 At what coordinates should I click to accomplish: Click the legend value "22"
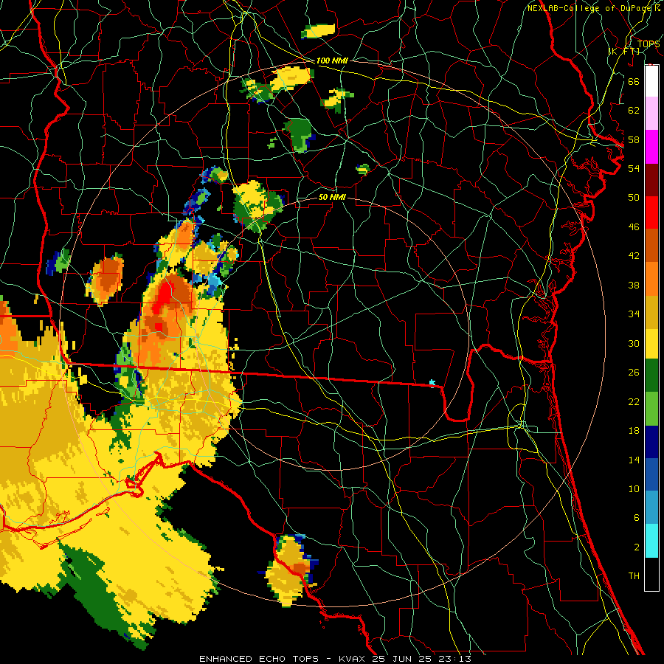pyautogui.click(x=634, y=401)
